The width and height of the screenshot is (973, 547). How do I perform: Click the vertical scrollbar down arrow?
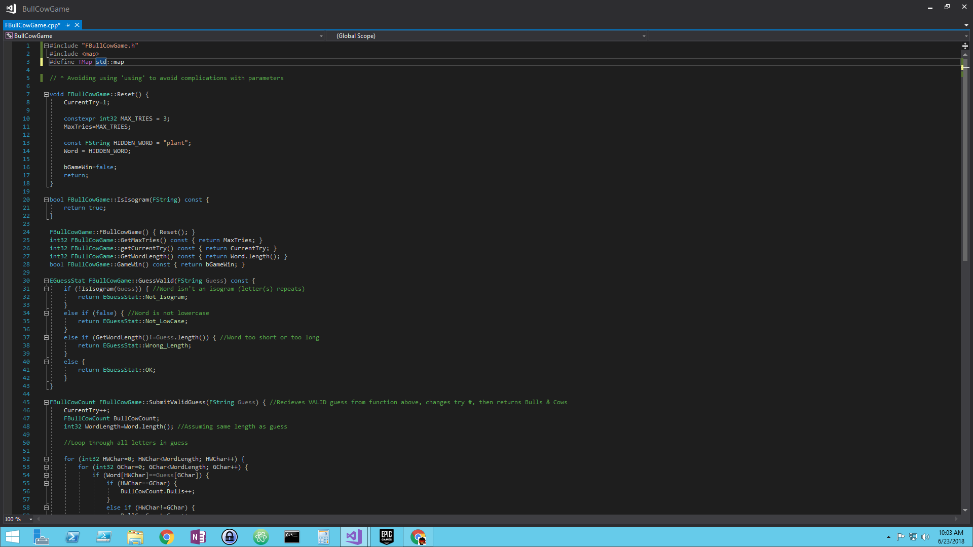click(965, 510)
